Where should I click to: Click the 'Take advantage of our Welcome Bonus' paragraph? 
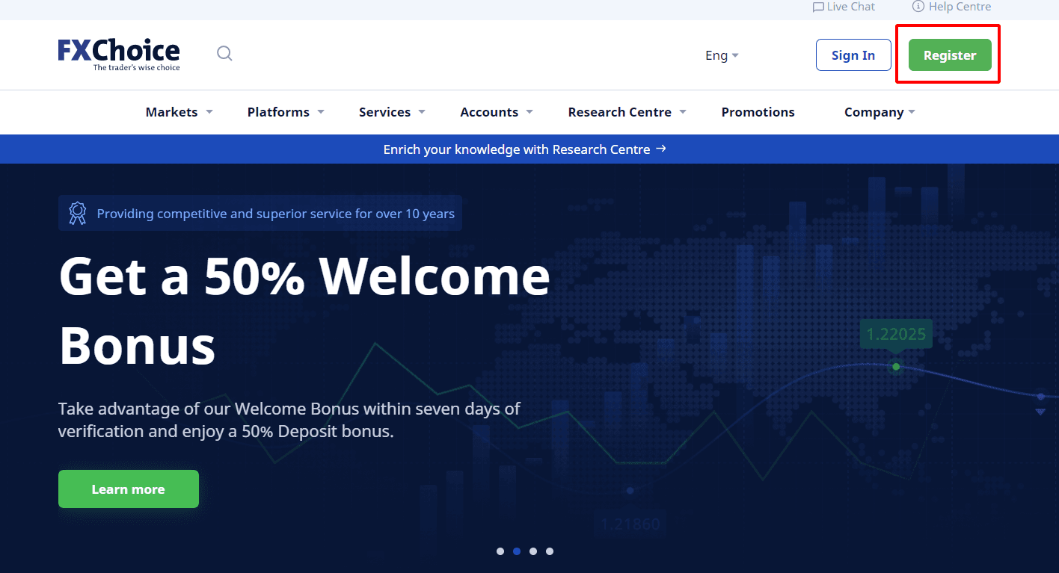(289, 420)
